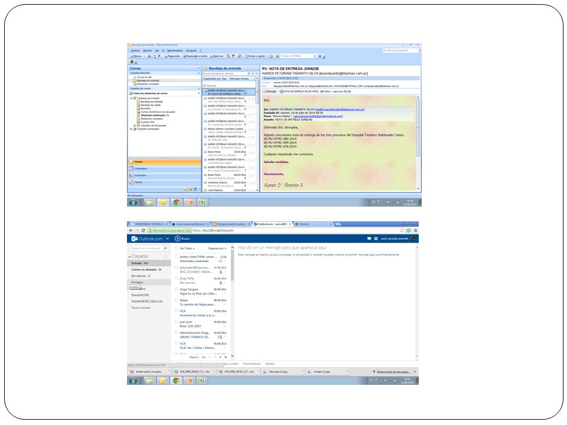The width and height of the screenshot is (567, 425).
Task: Open the Organizar por dropdown
Action: point(217,249)
